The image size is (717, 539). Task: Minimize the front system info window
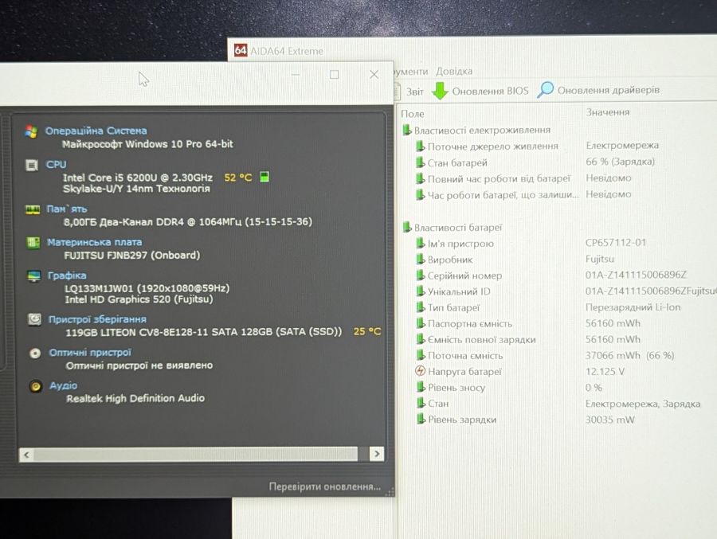(x=296, y=75)
